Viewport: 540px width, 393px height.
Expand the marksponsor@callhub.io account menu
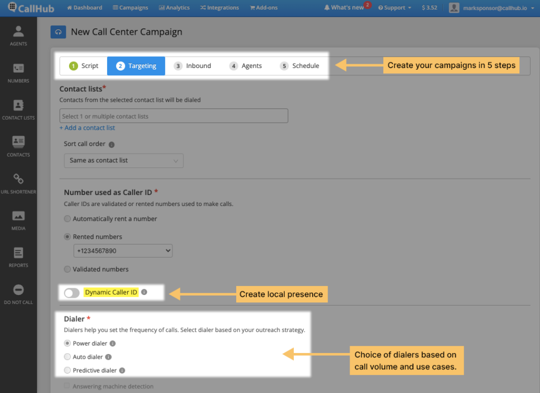tap(498, 8)
